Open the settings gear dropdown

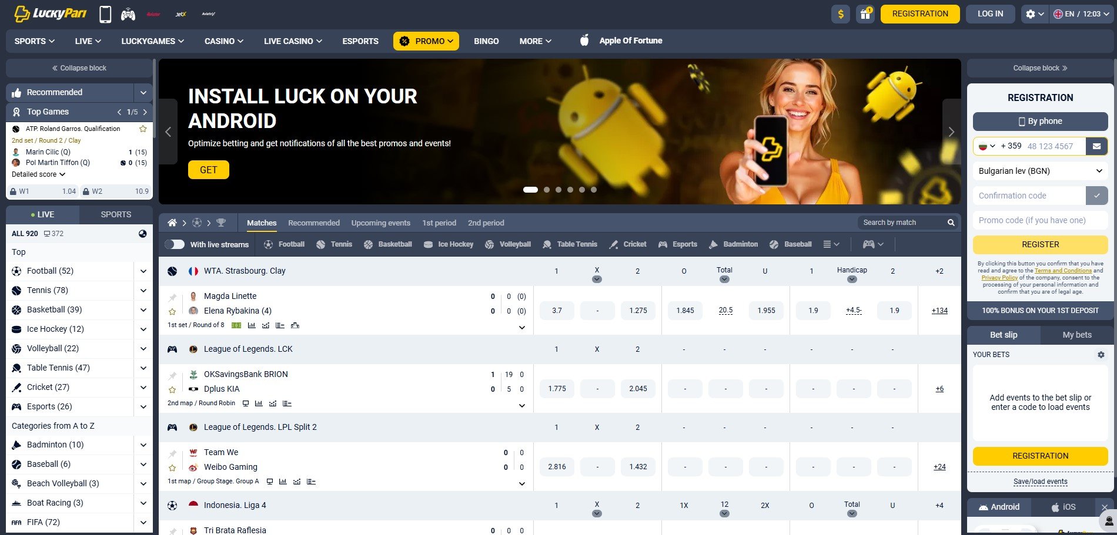pyautogui.click(x=1034, y=14)
